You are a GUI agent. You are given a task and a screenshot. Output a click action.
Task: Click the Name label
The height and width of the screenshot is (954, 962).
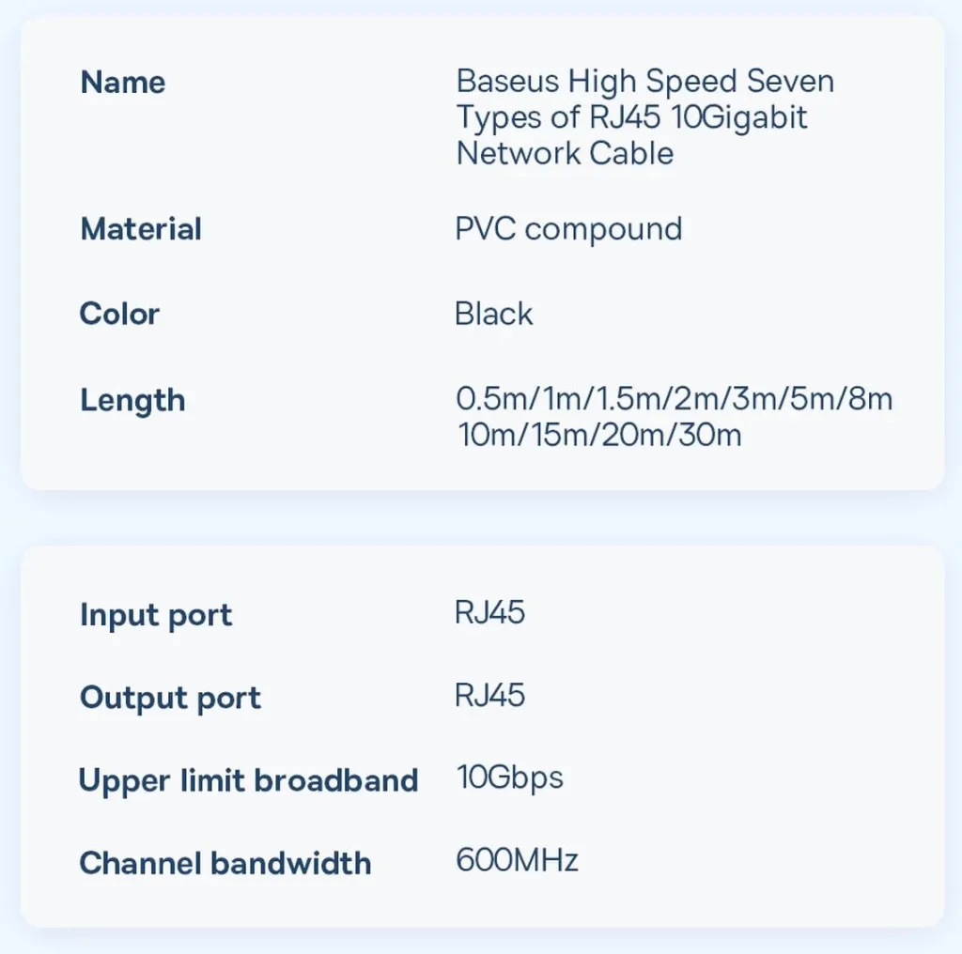tap(123, 82)
